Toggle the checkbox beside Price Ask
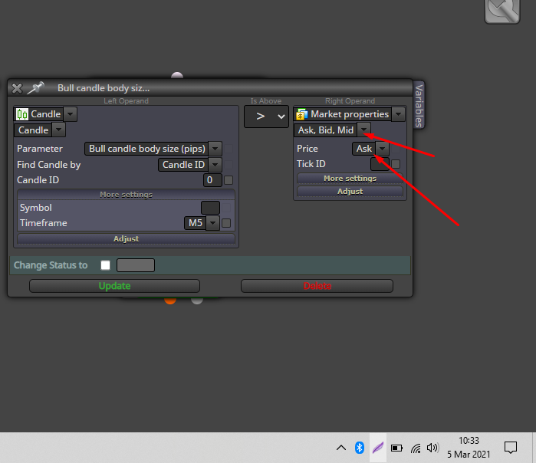Viewport: 536px width, 463px height. pos(396,149)
